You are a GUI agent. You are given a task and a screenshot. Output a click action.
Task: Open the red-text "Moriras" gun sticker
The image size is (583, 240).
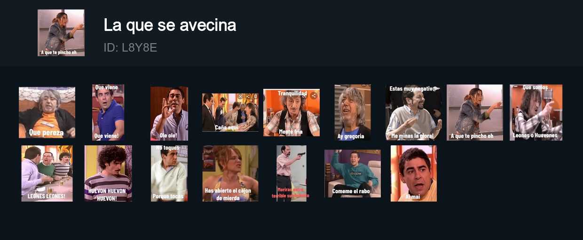[291, 173]
